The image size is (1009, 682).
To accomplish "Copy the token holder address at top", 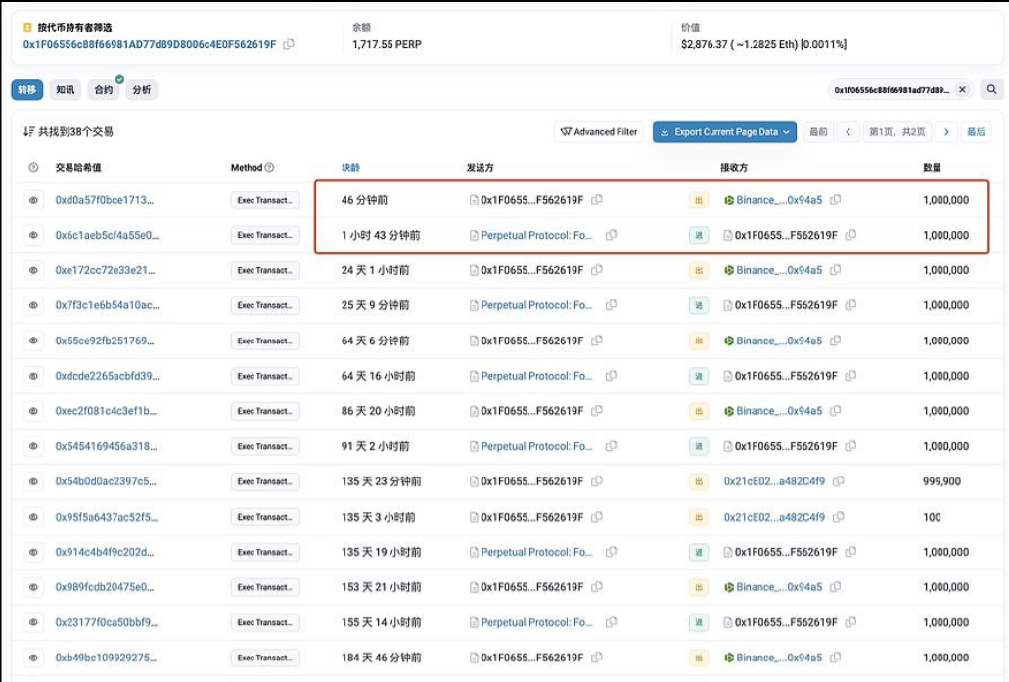I will (289, 45).
